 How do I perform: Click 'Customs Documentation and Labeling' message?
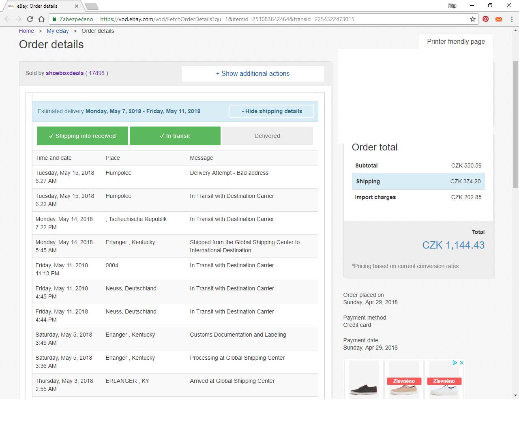click(x=238, y=335)
